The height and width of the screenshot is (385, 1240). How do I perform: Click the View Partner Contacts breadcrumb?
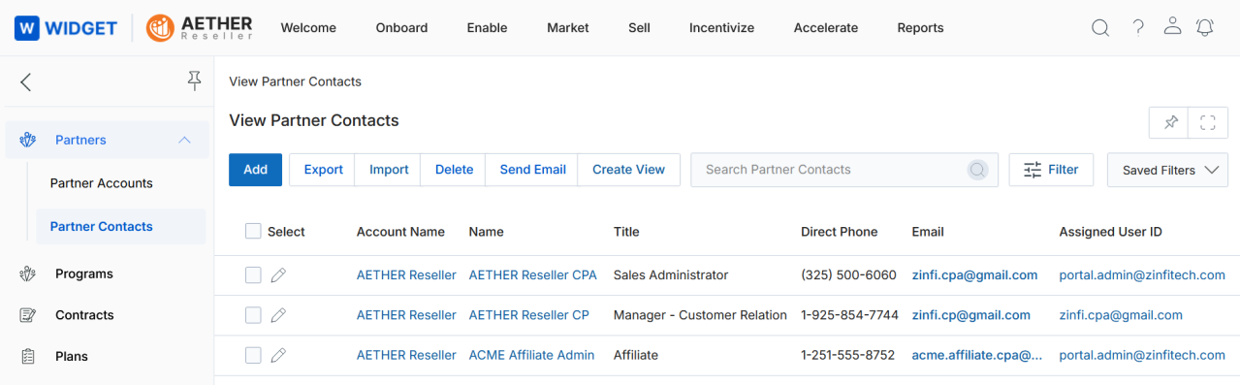coord(295,81)
